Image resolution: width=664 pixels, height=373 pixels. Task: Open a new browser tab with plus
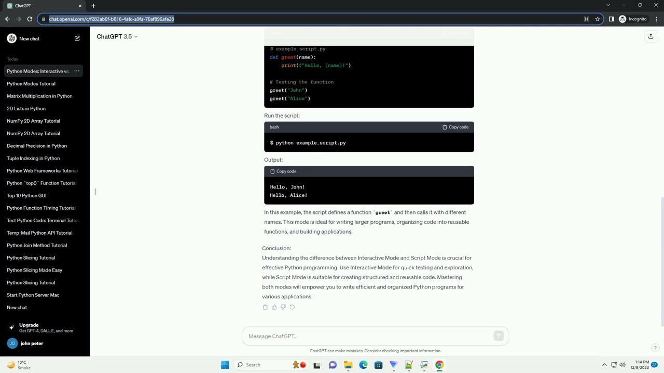(x=93, y=6)
